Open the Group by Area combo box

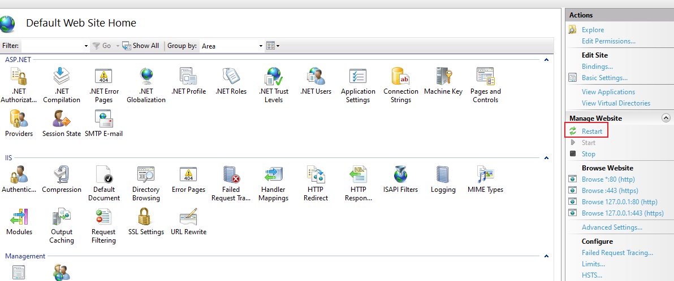(x=232, y=46)
